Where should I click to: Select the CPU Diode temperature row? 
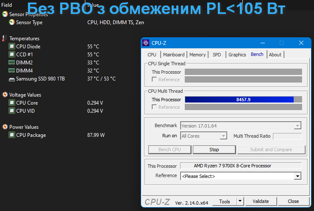pos(70,47)
